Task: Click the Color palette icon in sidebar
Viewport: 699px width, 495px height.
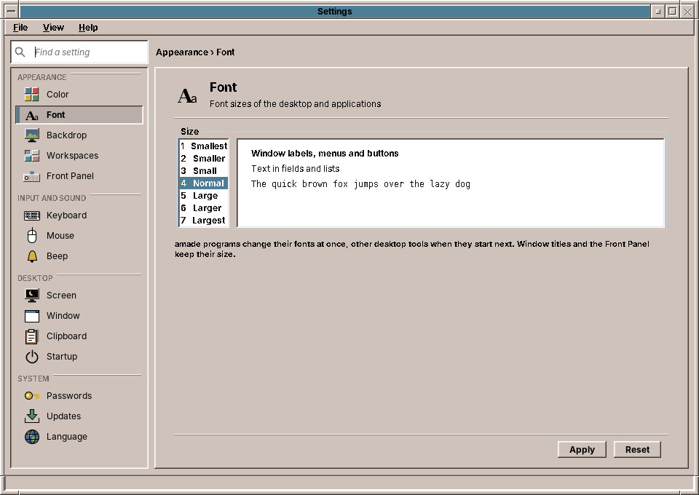Action: point(31,95)
